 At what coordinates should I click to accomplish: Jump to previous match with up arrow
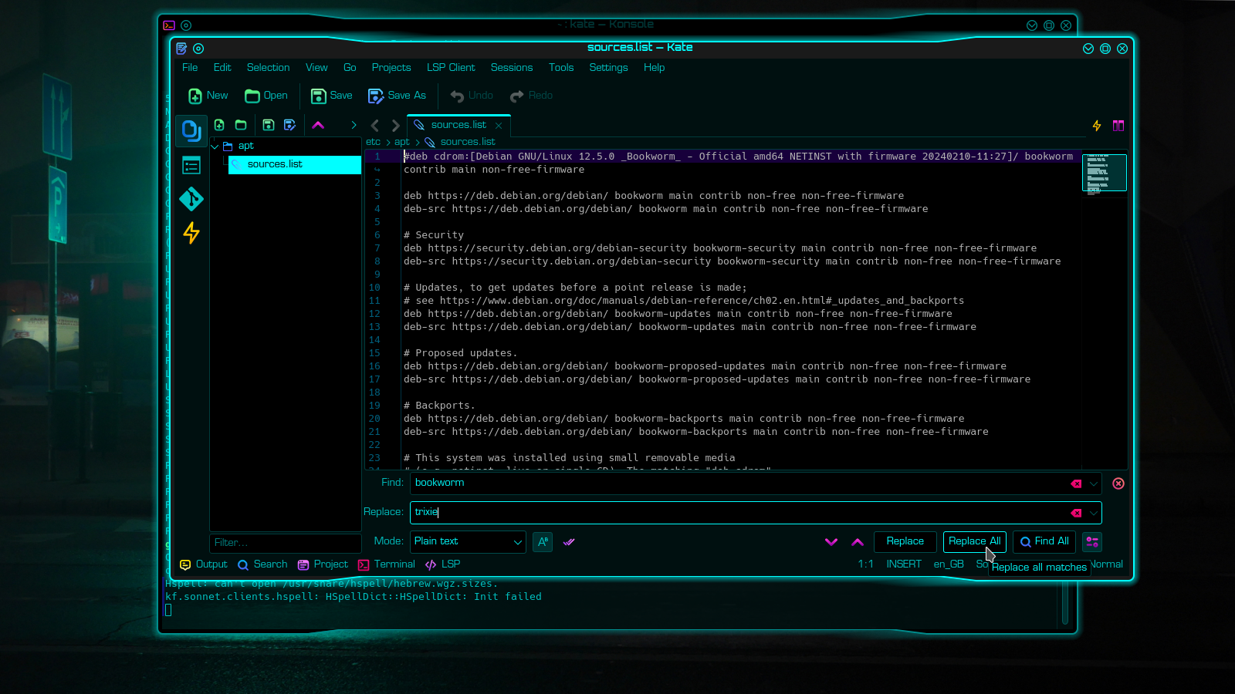(857, 542)
